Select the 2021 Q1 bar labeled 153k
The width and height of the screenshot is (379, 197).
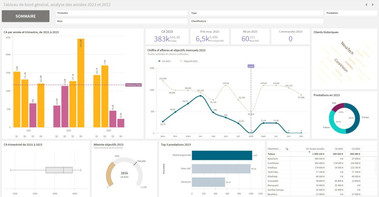[17, 99]
